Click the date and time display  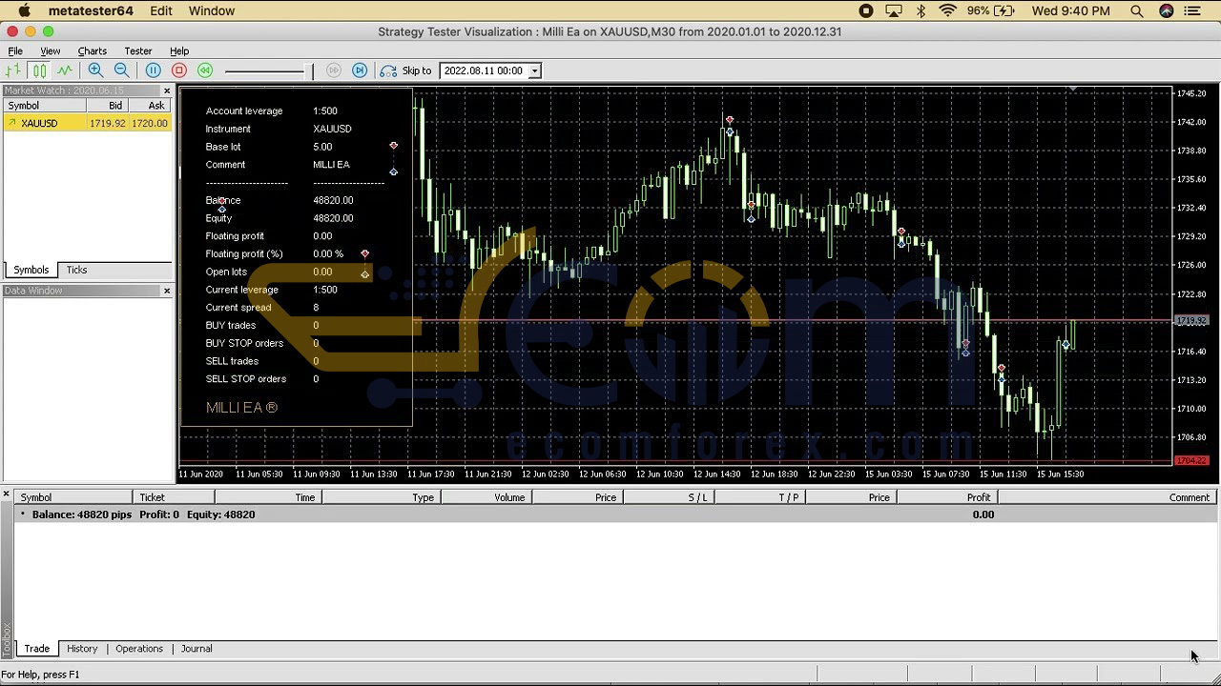click(x=1070, y=10)
